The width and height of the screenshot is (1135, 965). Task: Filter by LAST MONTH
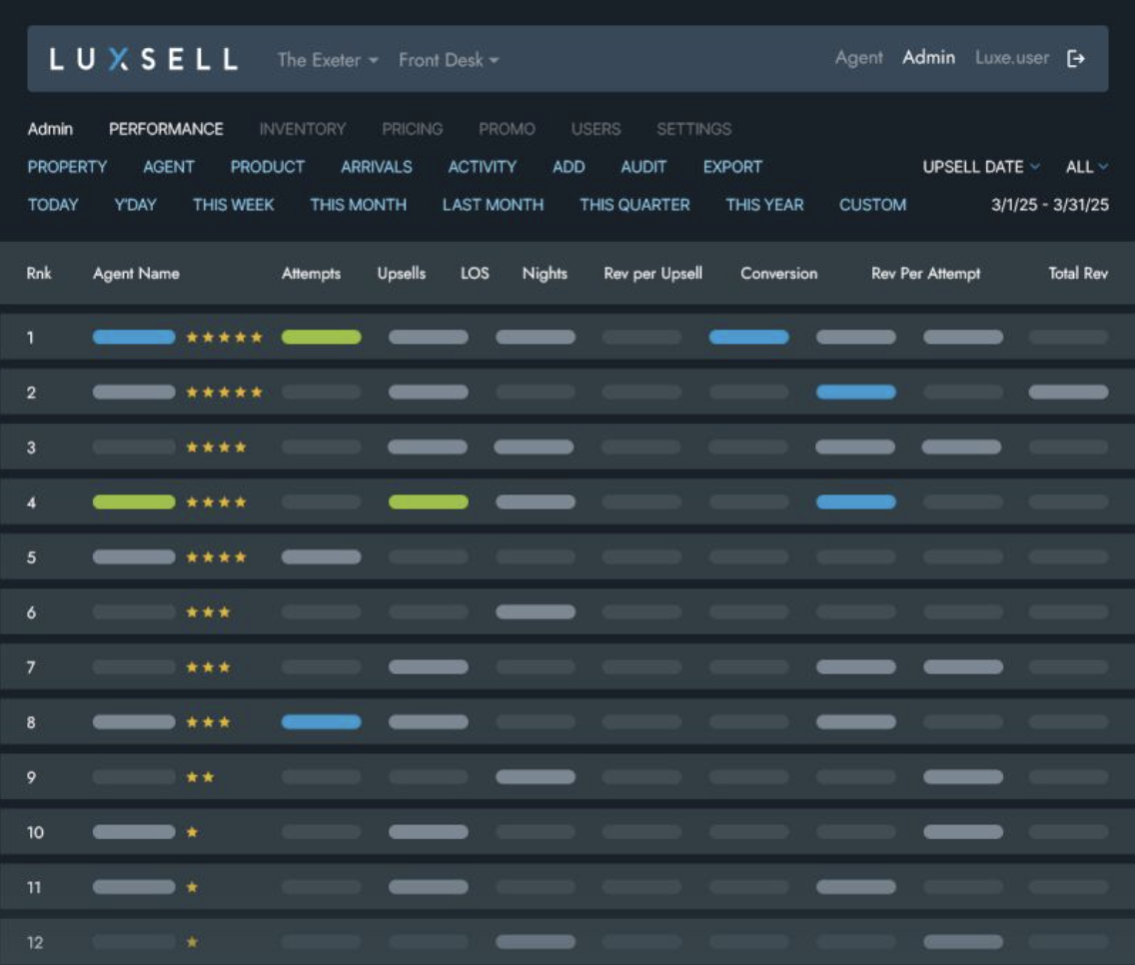pyautogui.click(x=493, y=205)
